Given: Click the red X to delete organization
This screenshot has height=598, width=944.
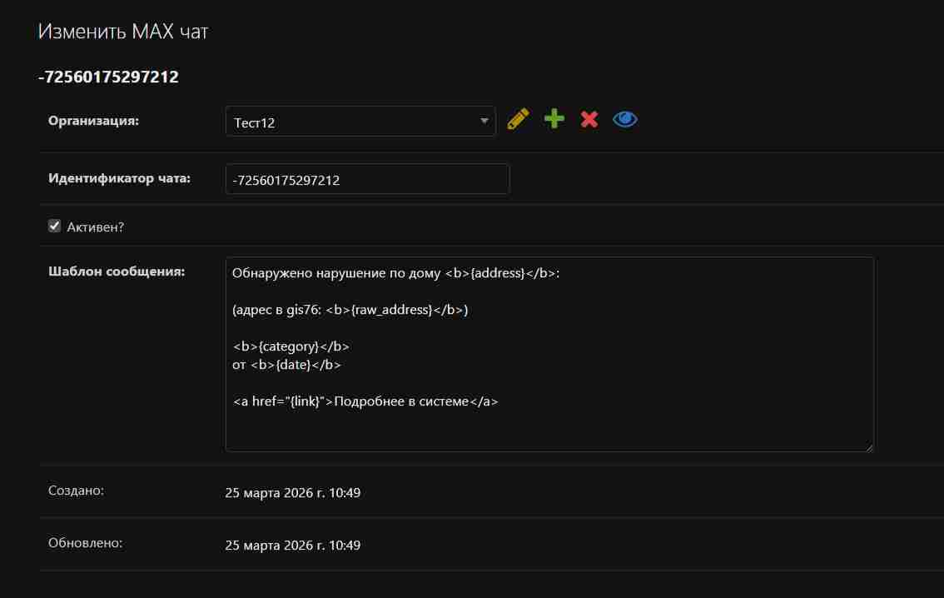Looking at the screenshot, I should tap(589, 119).
